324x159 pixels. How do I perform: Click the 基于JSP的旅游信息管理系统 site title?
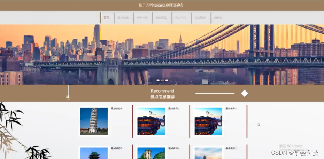click(161, 5)
